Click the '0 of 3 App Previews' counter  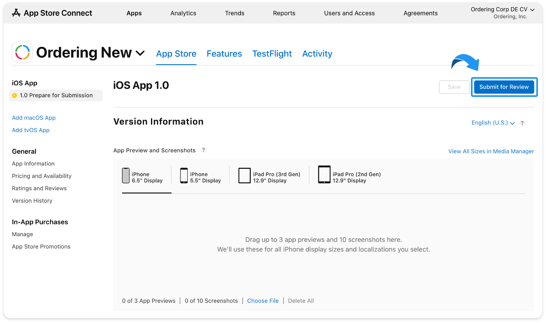point(149,301)
